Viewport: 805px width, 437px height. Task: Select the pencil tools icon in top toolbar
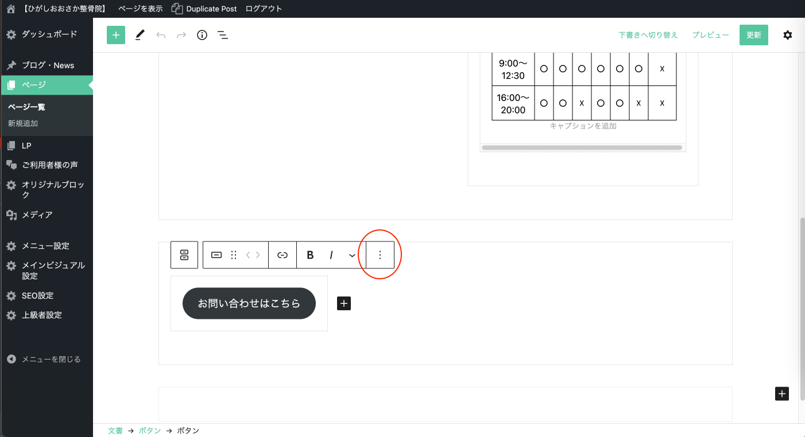[140, 35]
